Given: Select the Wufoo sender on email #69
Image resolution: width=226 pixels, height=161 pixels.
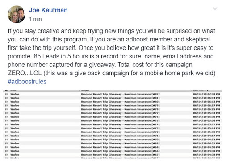Looking at the screenshot, I should pos(15,144).
